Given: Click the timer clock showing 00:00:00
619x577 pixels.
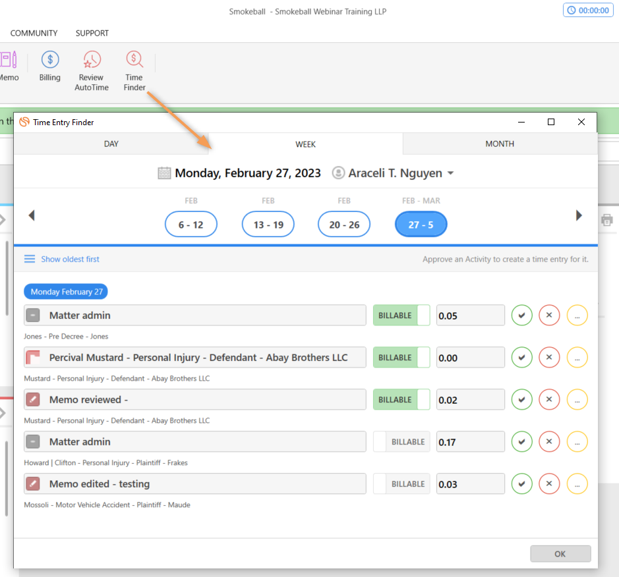Looking at the screenshot, I should pos(588,11).
